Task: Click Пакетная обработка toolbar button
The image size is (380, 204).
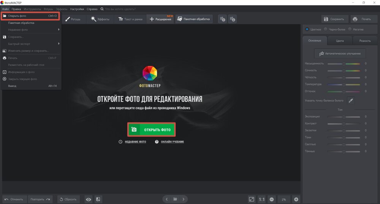Action: click(x=194, y=19)
